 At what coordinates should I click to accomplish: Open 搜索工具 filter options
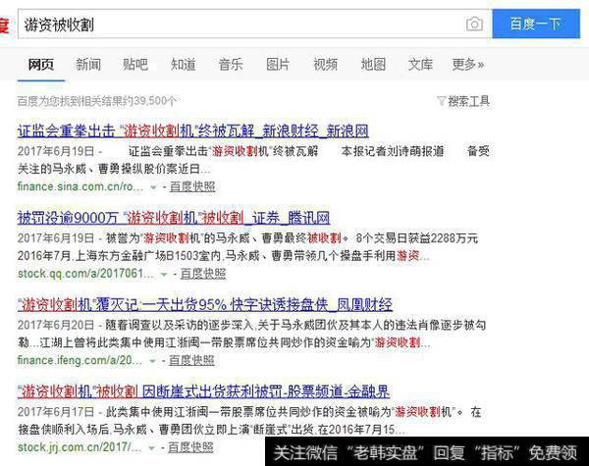tap(469, 101)
